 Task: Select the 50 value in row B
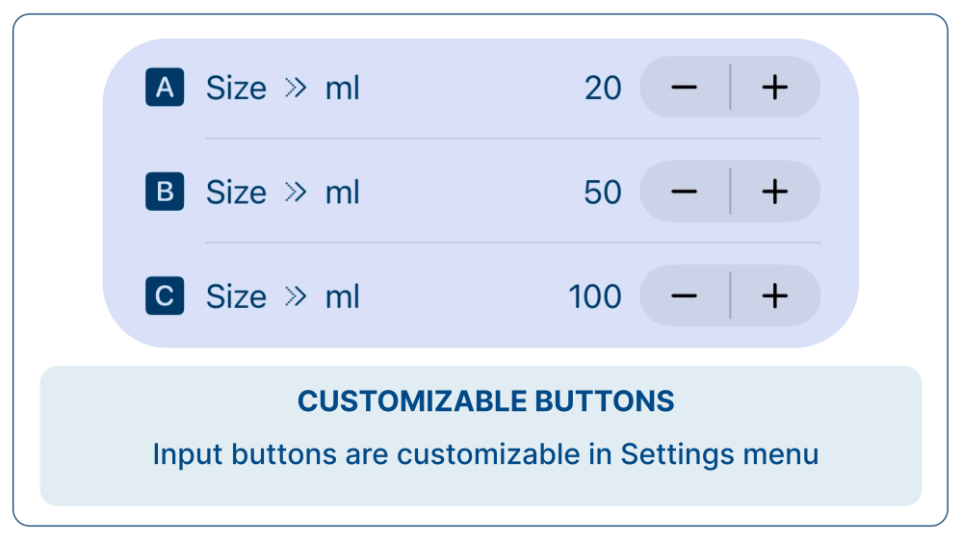click(x=603, y=193)
